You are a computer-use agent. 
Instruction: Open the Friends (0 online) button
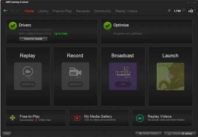tap(180, 134)
